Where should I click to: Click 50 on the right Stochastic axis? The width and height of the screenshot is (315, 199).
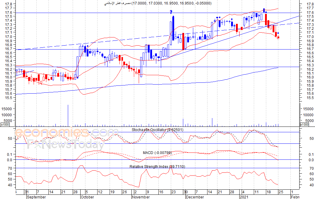pyautogui.click(x=312, y=138)
